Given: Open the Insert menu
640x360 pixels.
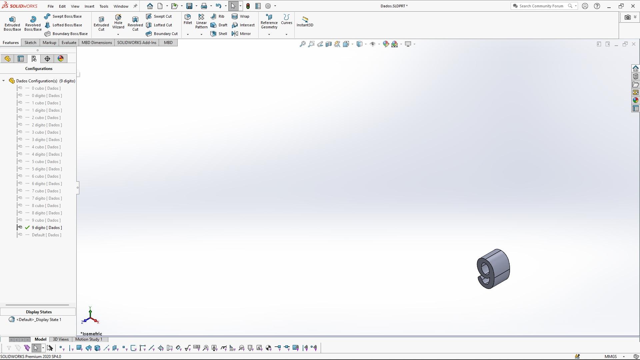Looking at the screenshot, I should click(x=89, y=6).
